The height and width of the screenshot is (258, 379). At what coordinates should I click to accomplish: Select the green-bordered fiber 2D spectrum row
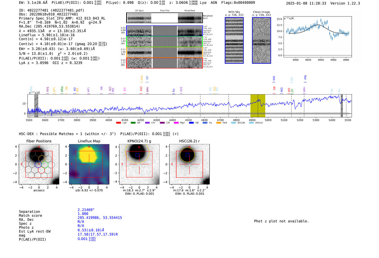[x=165, y=42]
